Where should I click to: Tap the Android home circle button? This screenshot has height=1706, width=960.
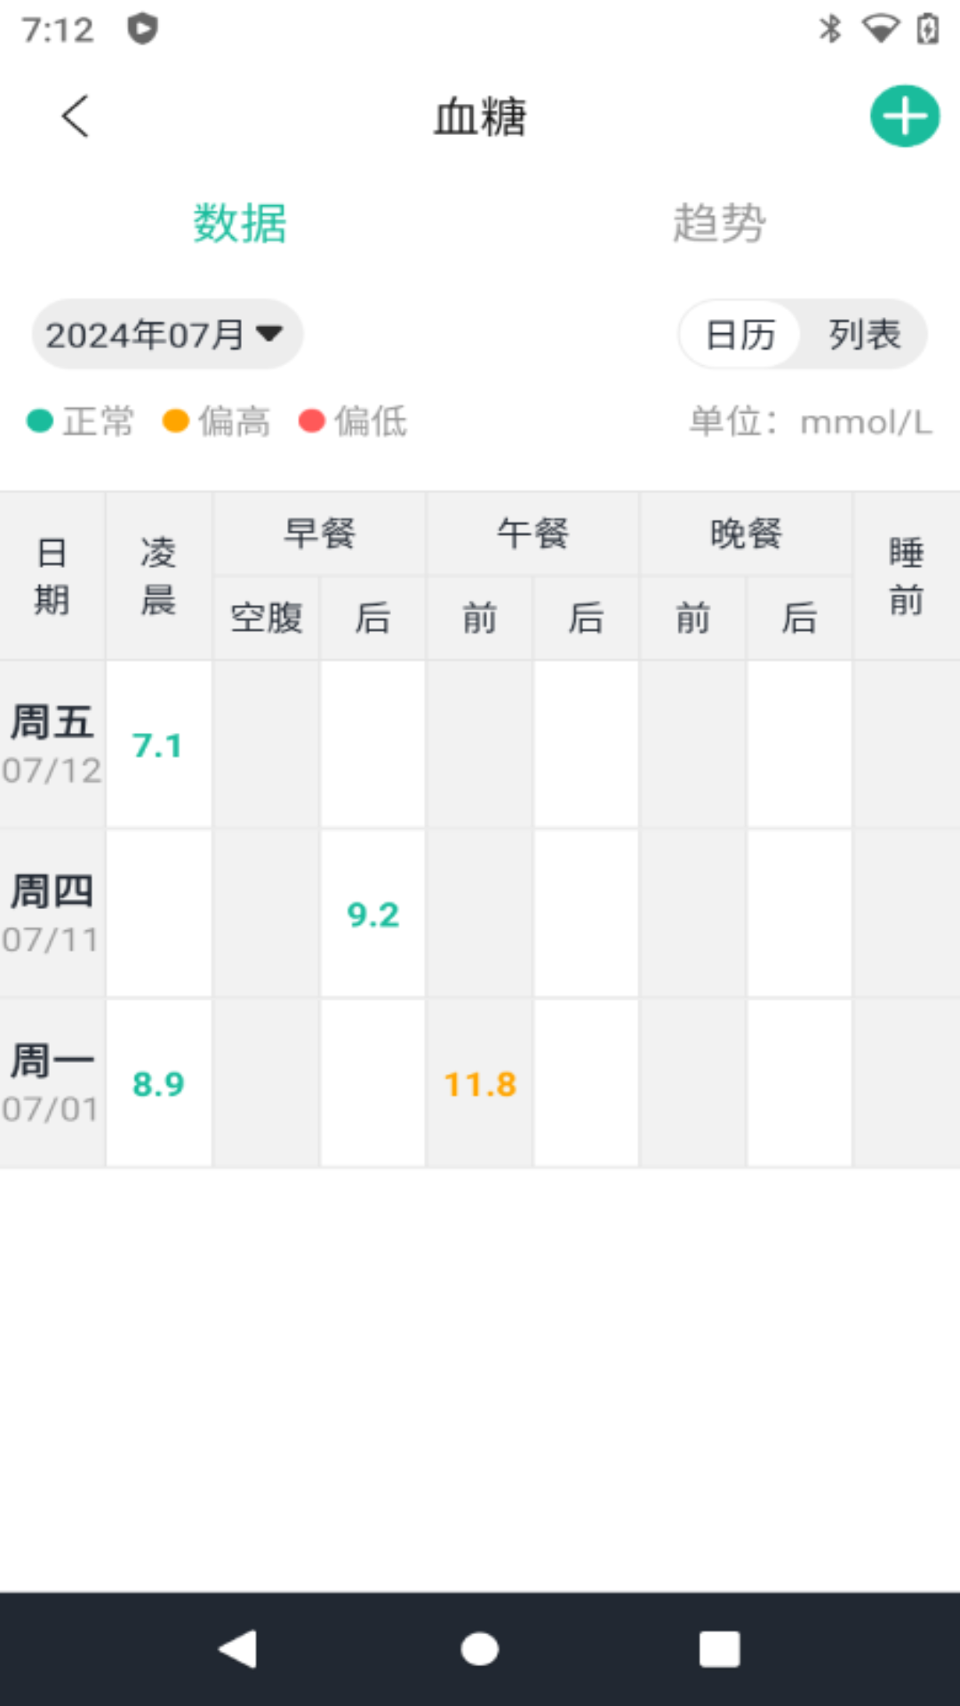pyautogui.click(x=480, y=1649)
